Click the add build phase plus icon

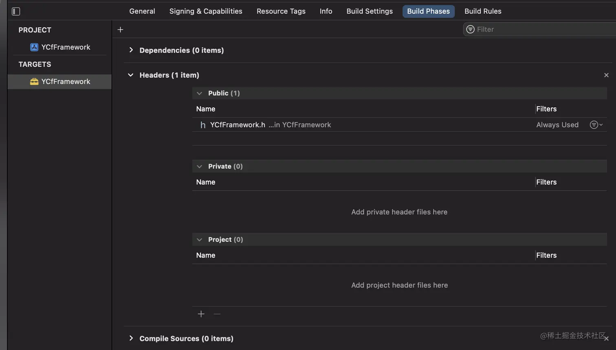(120, 30)
